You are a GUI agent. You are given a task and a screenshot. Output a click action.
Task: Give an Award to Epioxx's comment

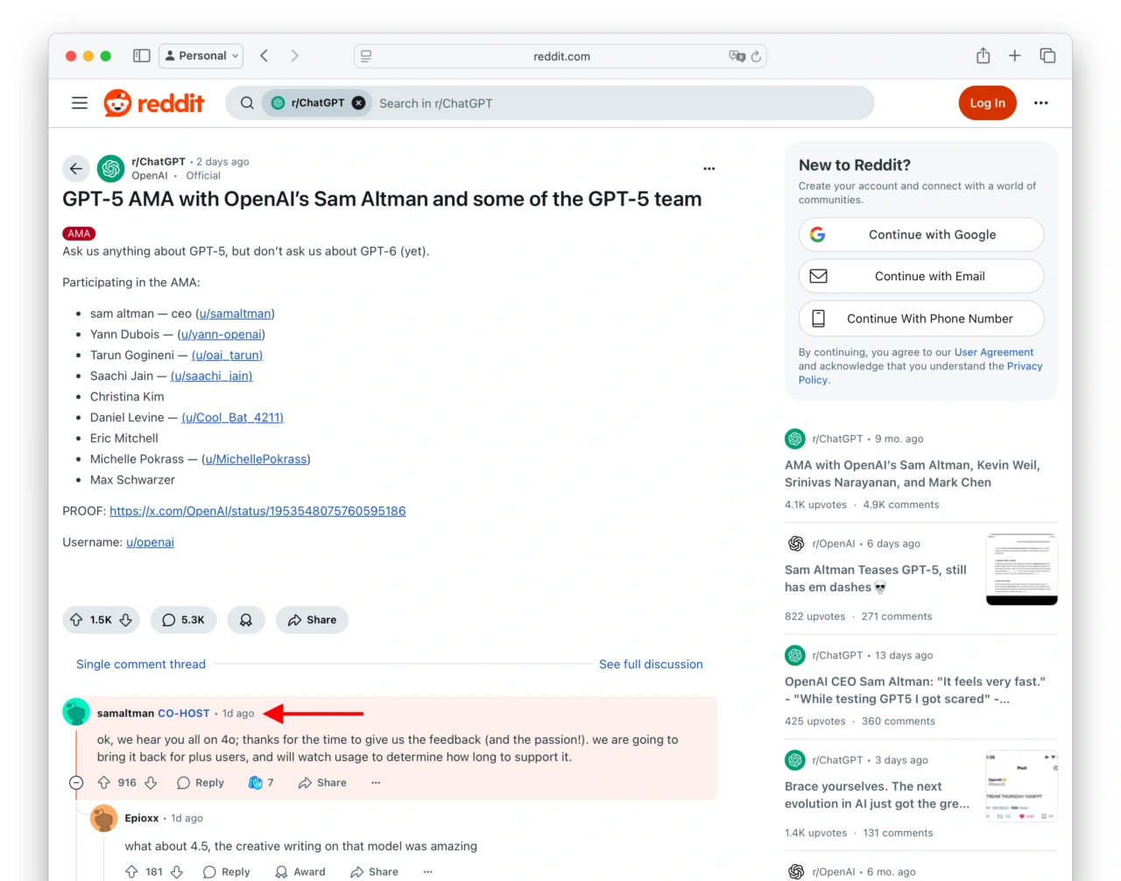[x=301, y=871]
